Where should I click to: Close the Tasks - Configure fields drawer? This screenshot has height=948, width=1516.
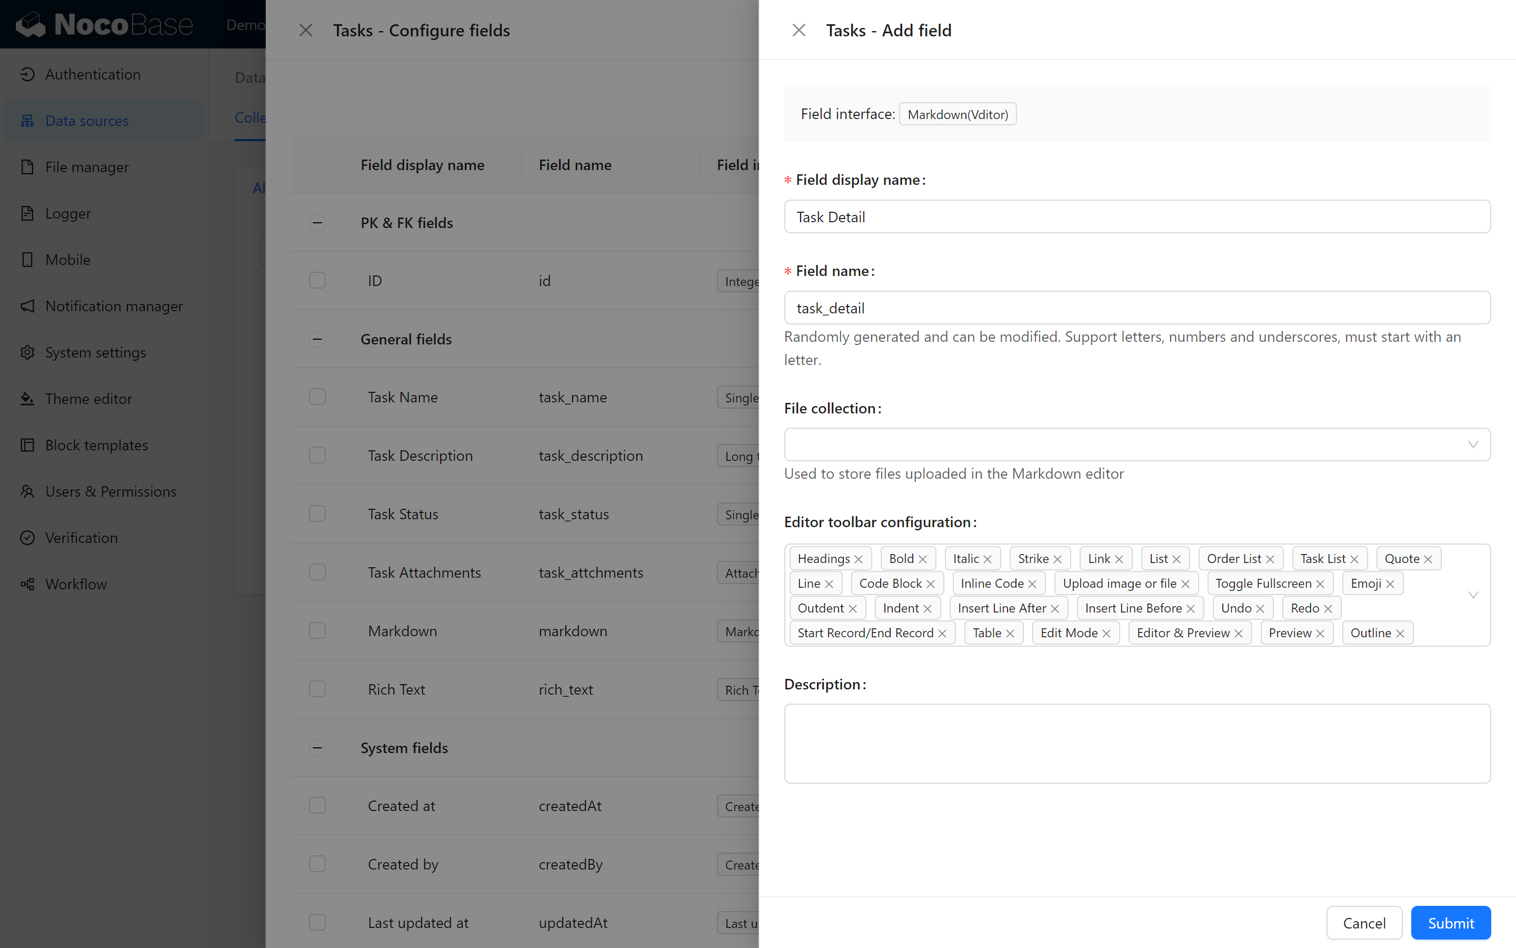tap(306, 30)
